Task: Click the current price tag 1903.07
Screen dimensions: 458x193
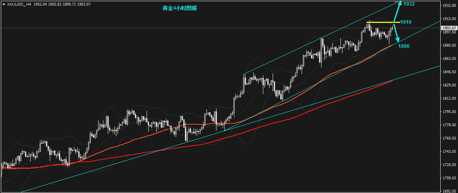Action: click(449, 28)
